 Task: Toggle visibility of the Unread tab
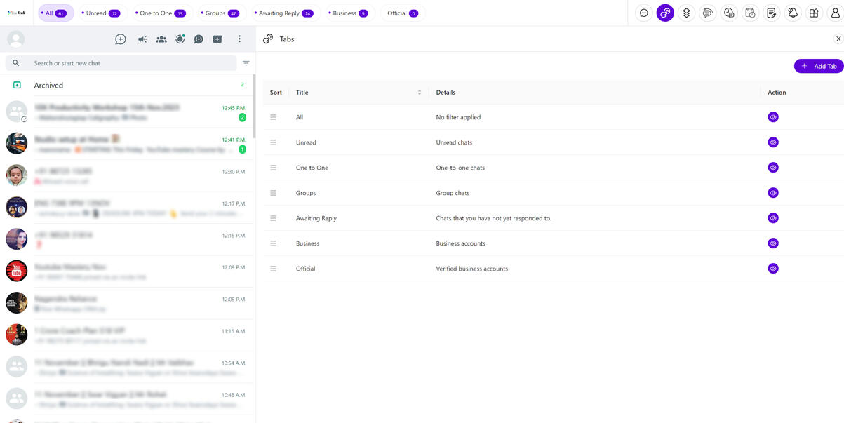coord(772,142)
